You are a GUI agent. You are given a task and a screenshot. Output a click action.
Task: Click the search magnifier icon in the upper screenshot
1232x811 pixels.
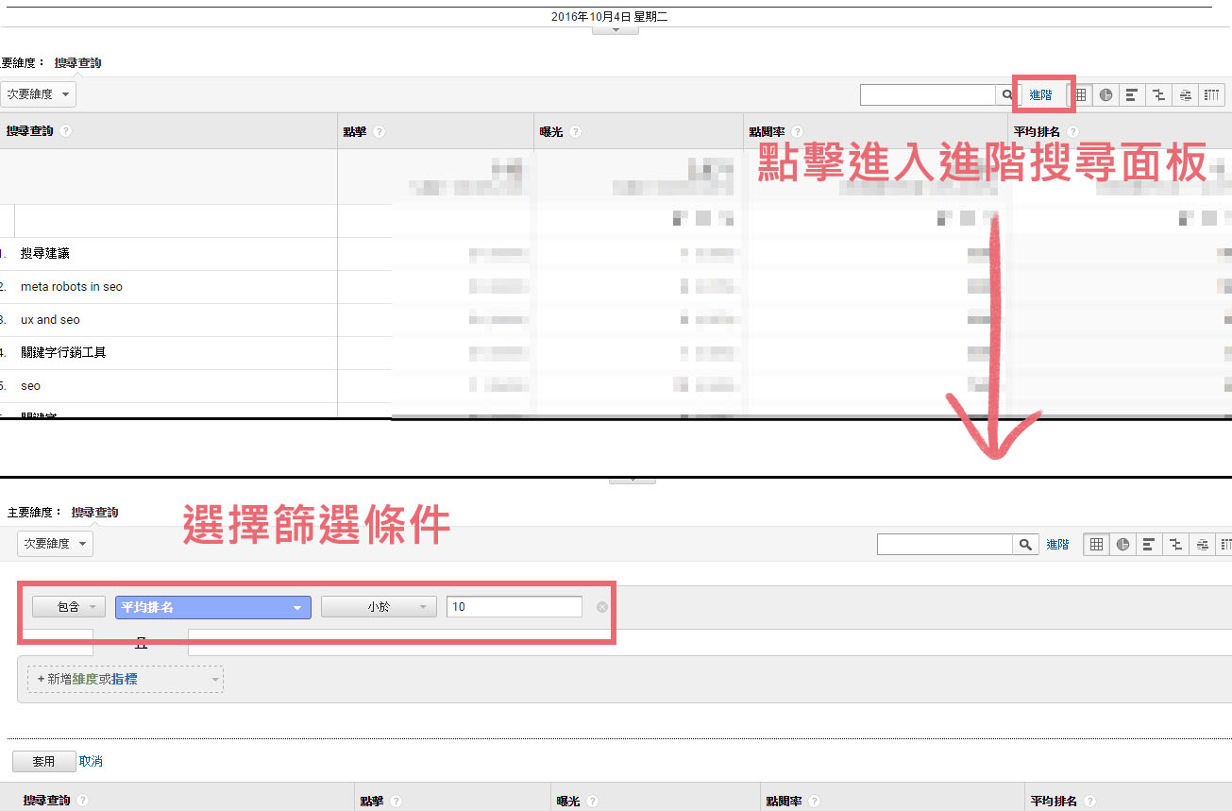point(1007,94)
